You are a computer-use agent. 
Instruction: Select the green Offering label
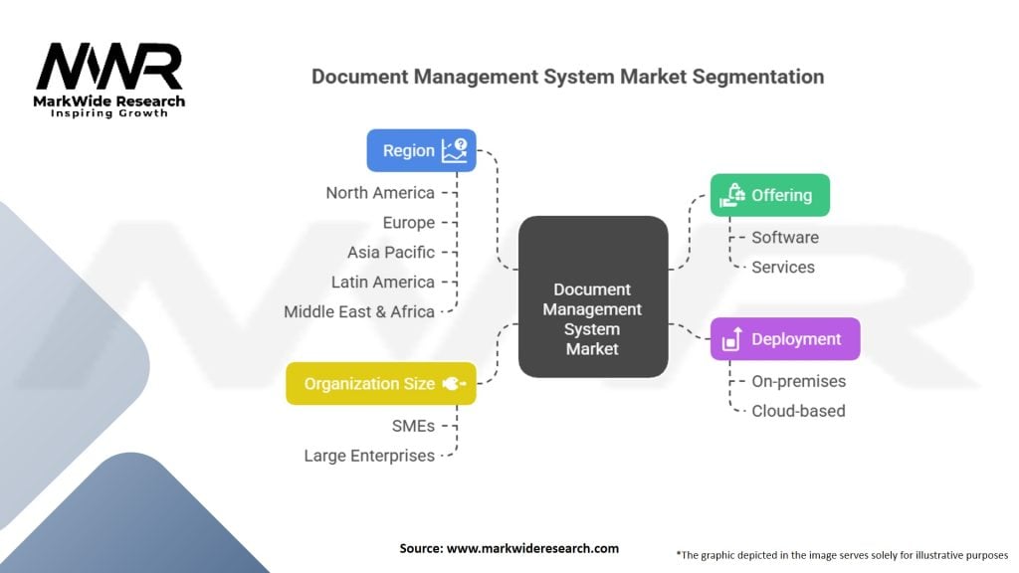point(781,195)
